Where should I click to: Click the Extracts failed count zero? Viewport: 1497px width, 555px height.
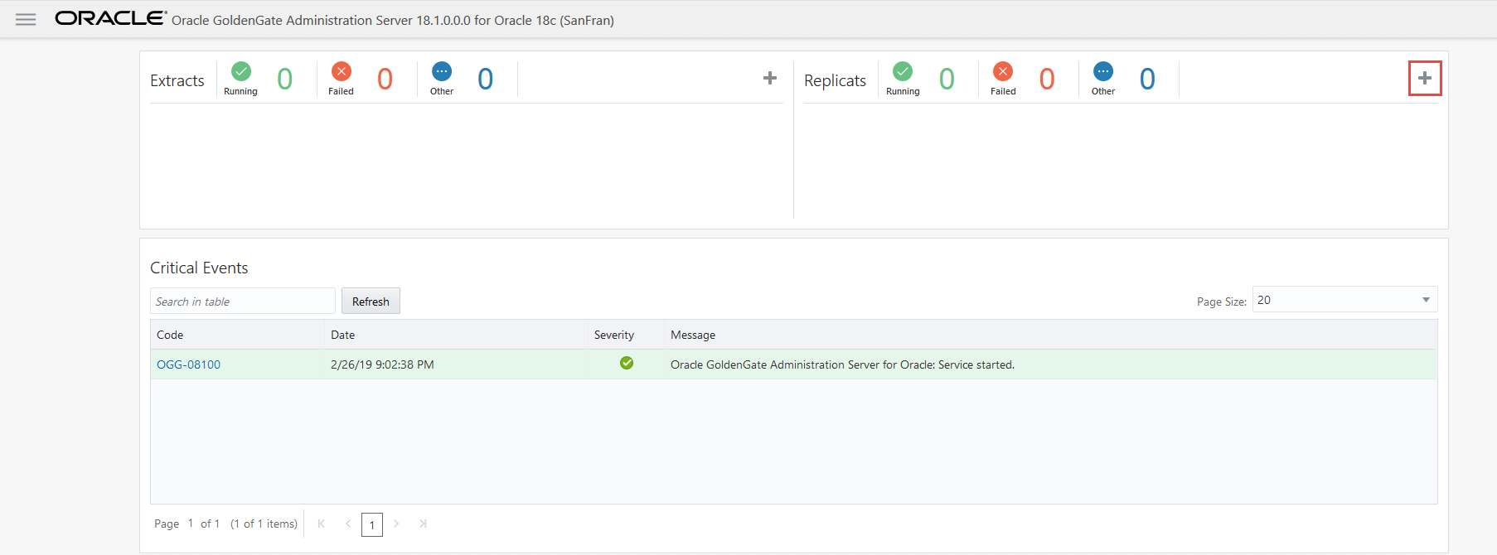point(385,79)
